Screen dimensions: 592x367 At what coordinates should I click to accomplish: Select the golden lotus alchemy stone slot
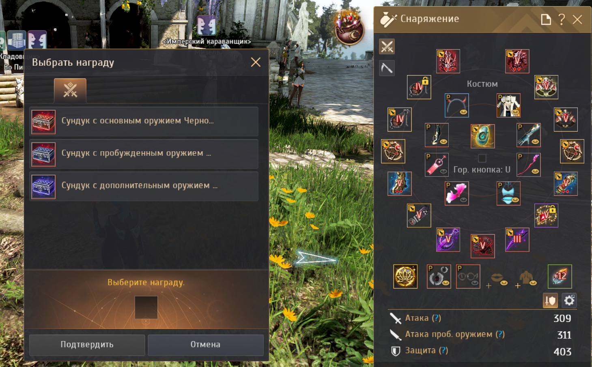pyautogui.click(x=405, y=277)
